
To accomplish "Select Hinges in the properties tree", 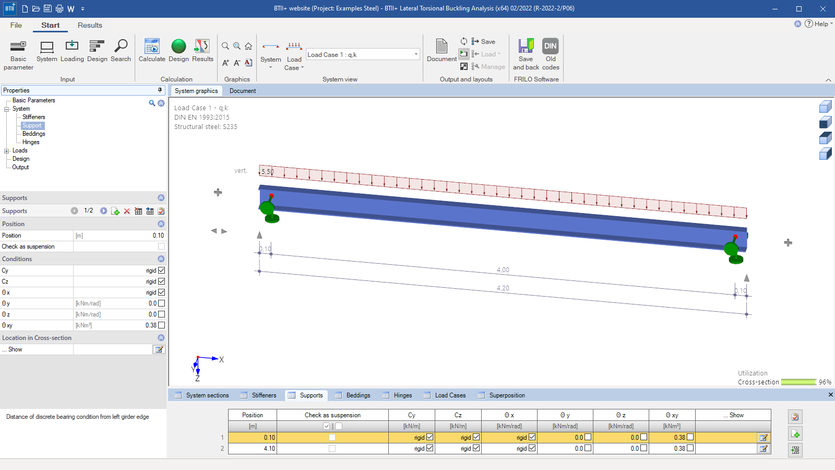I will coord(31,142).
